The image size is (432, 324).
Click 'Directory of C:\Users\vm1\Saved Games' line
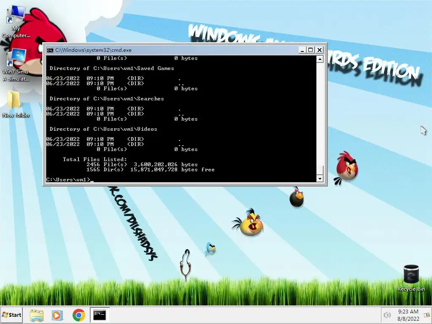coord(111,68)
